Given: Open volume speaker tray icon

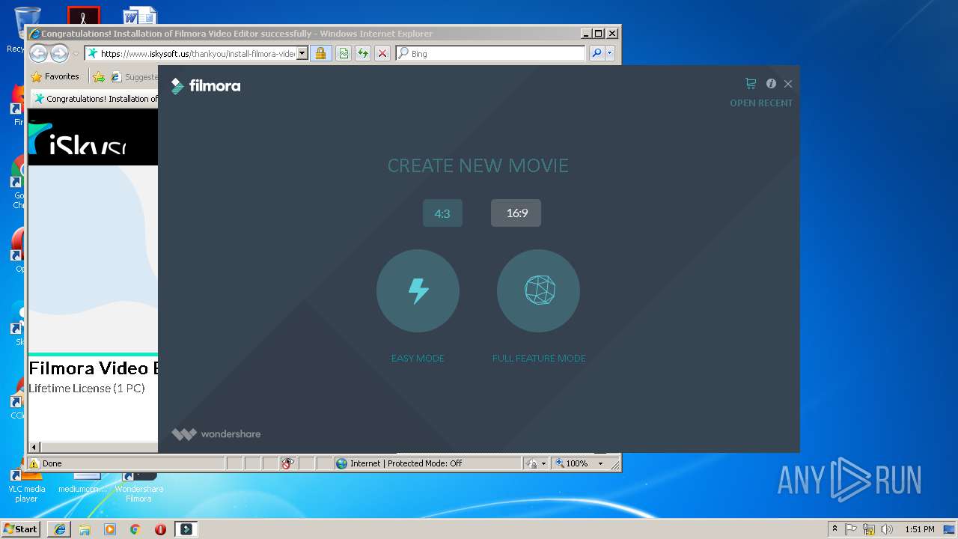Looking at the screenshot, I should coord(886,529).
